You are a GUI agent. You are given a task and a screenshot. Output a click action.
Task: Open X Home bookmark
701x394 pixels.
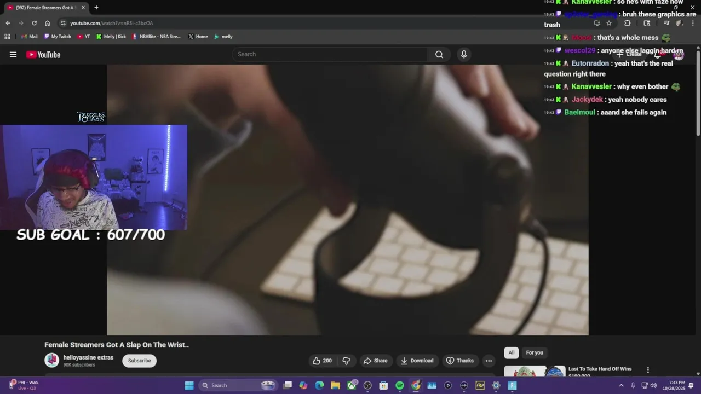(x=198, y=37)
